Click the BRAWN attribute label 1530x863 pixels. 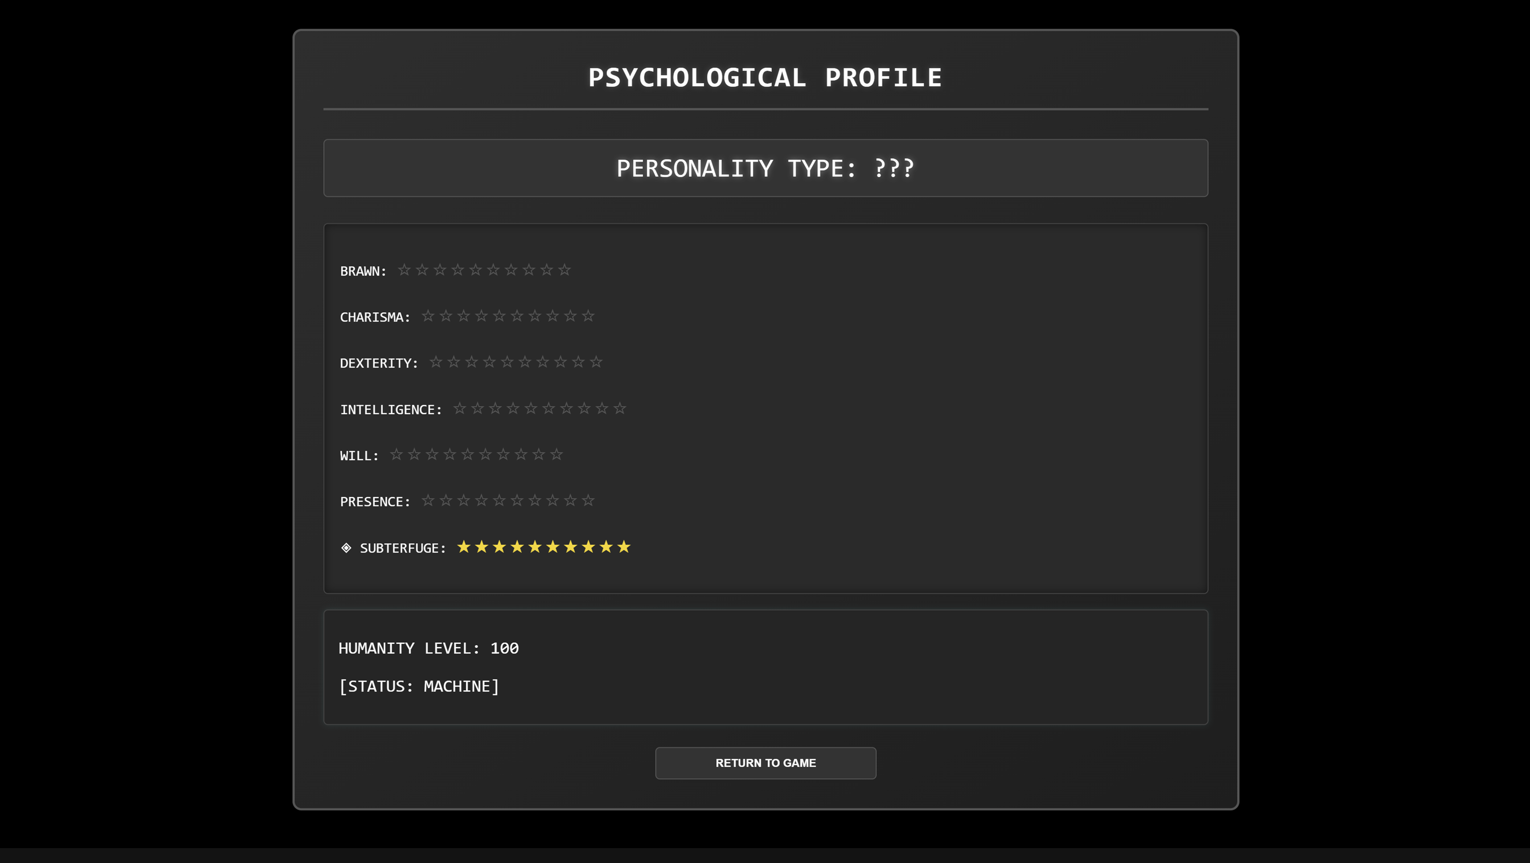pyautogui.click(x=363, y=271)
